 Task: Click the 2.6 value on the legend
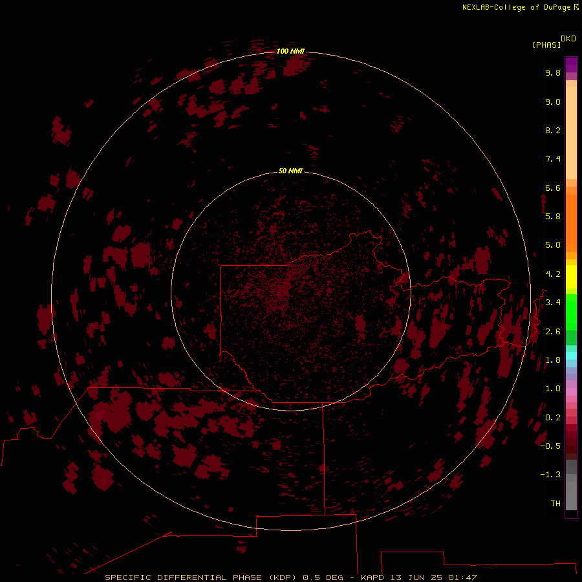pos(553,332)
